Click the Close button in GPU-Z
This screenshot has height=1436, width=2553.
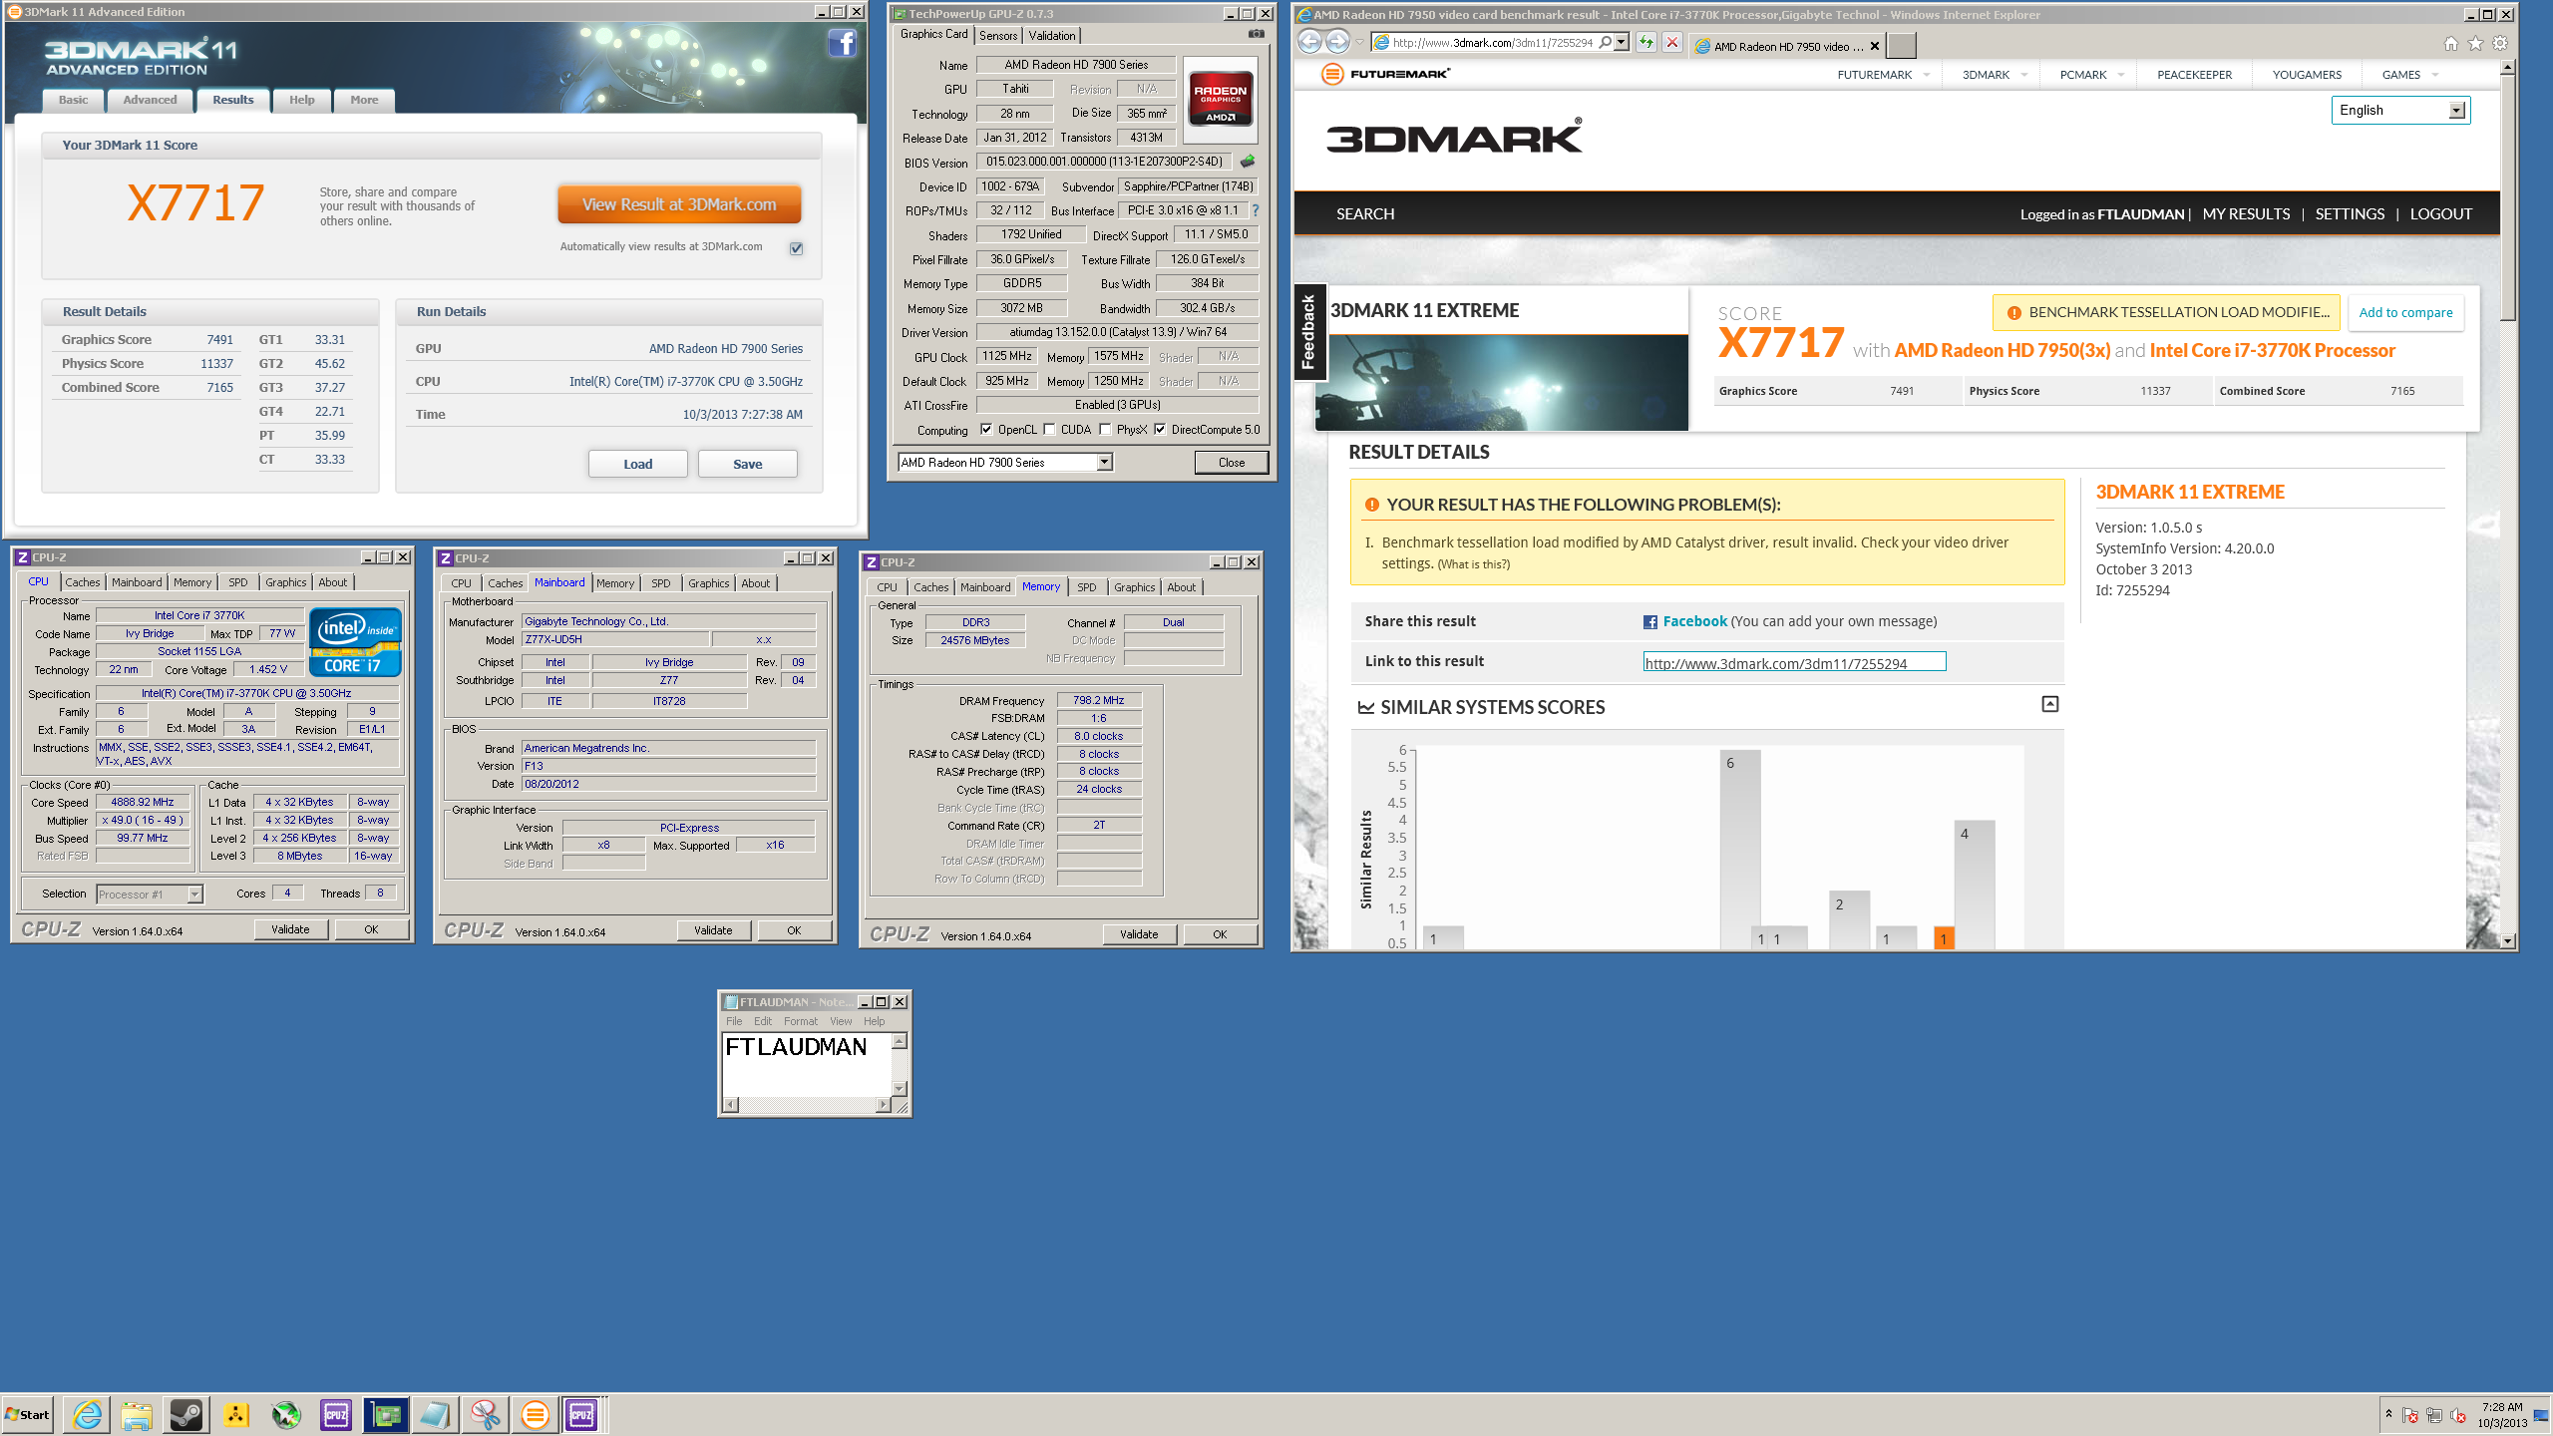click(1232, 462)
